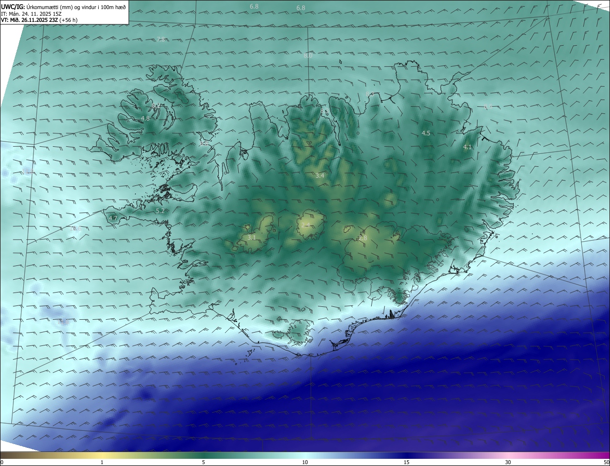Screen dimensions: 610x466
Task: Click the 5.2 value label on the map
Action: (x=160, y=211)
